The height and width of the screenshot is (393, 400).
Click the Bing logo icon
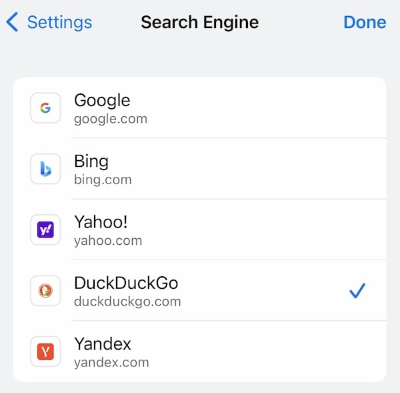pyautogui.click(x=45, y=169)
